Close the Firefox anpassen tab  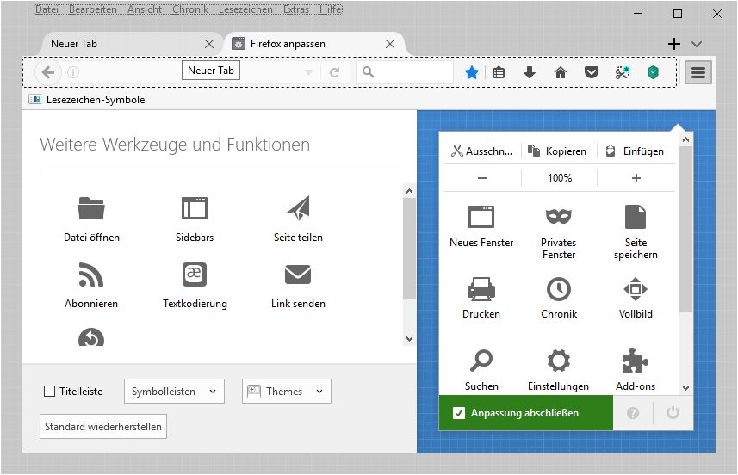(390, 44)
